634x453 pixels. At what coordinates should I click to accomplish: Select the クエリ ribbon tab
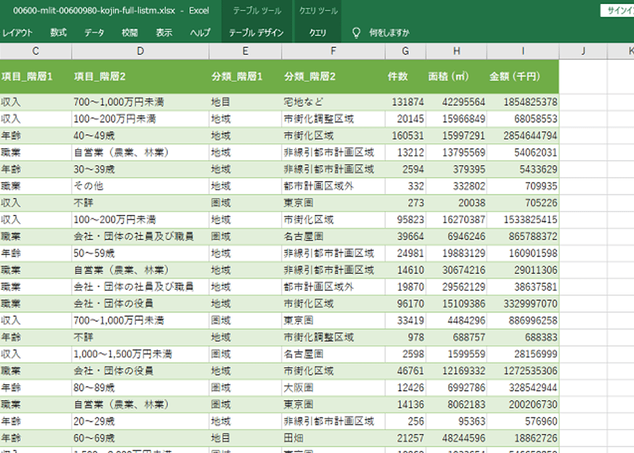point(318,33)
